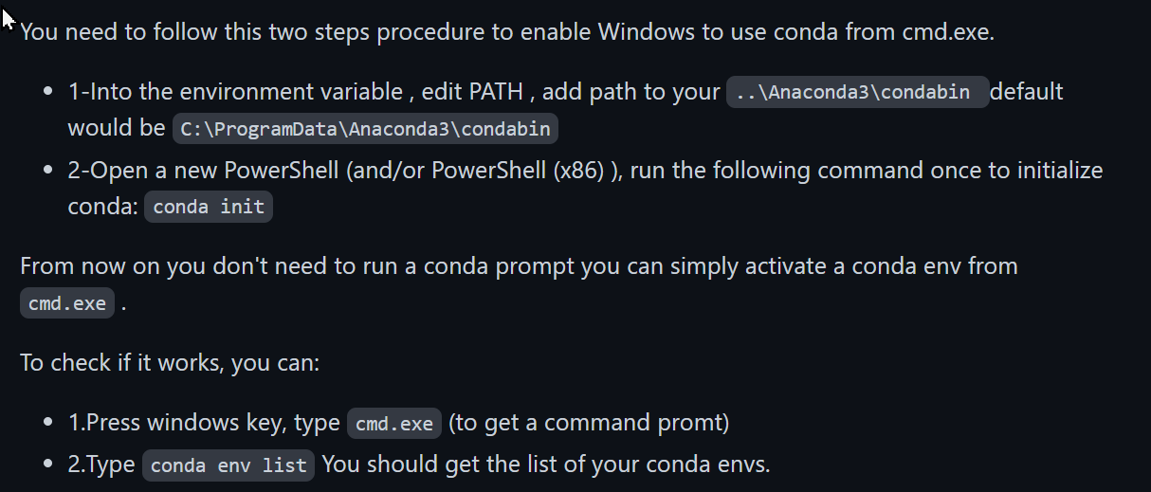
Task: Click the conda env list code snippet
Action: tap(228, 465)
